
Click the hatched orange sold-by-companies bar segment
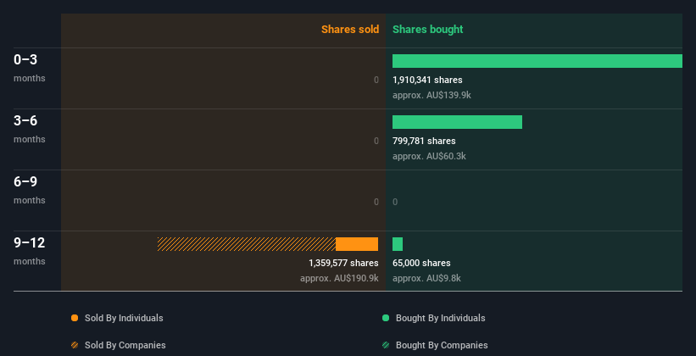[x=247, y=244]
